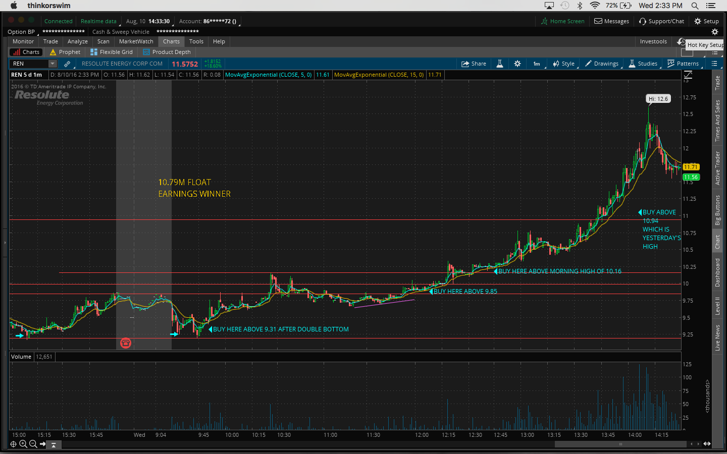Expand the Studies dropdown menu
The width and height of the screenshot is (727, 454).
point(643,64)
